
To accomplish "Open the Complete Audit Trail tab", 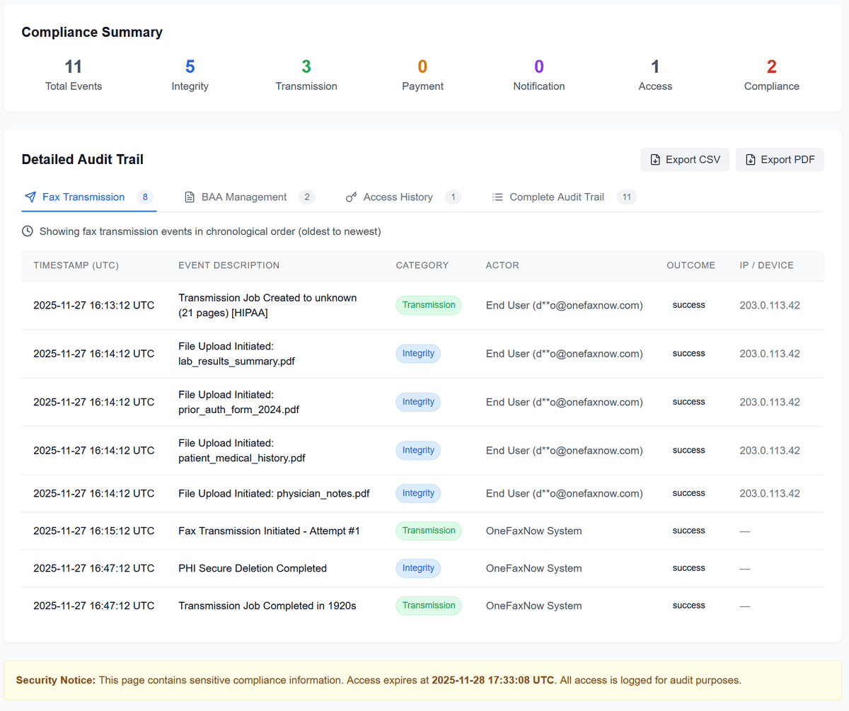I will 555,197.
